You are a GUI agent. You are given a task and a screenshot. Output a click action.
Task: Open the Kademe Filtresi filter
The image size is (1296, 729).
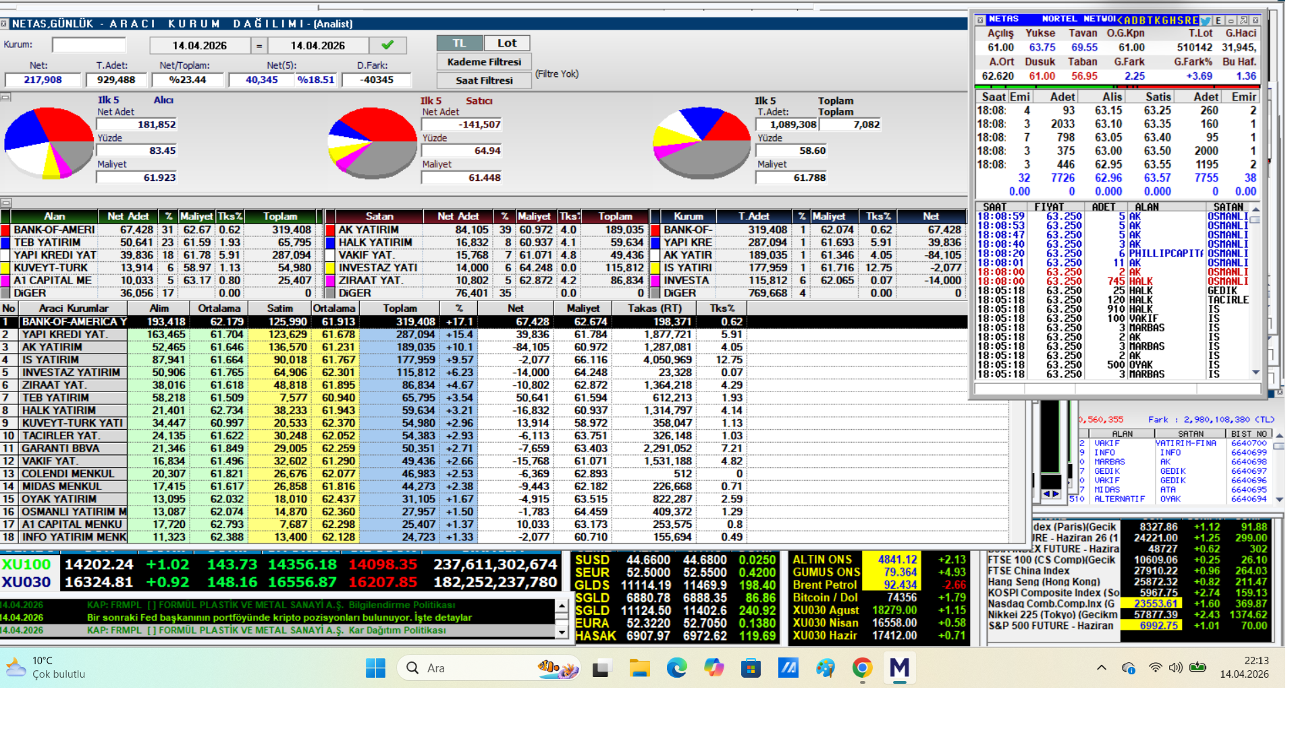(x=484, y=61)
